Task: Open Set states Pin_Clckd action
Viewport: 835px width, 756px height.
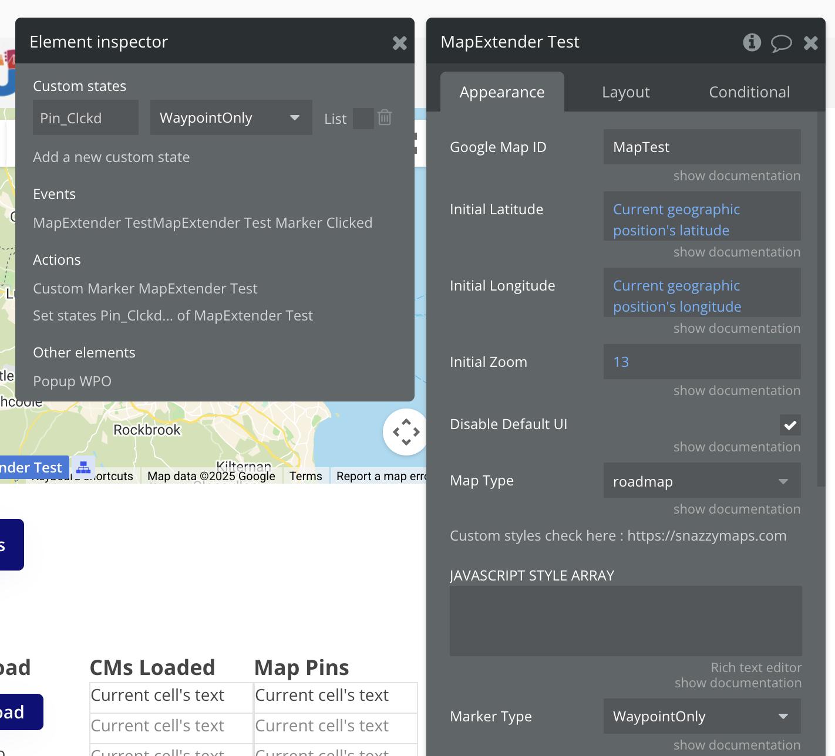Action: pos(173,316)
